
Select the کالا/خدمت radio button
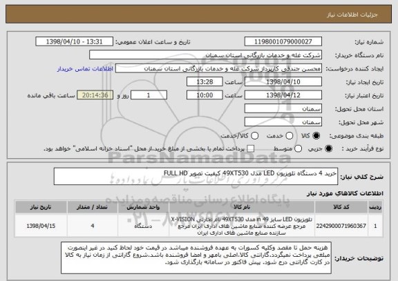pos(254,136)
